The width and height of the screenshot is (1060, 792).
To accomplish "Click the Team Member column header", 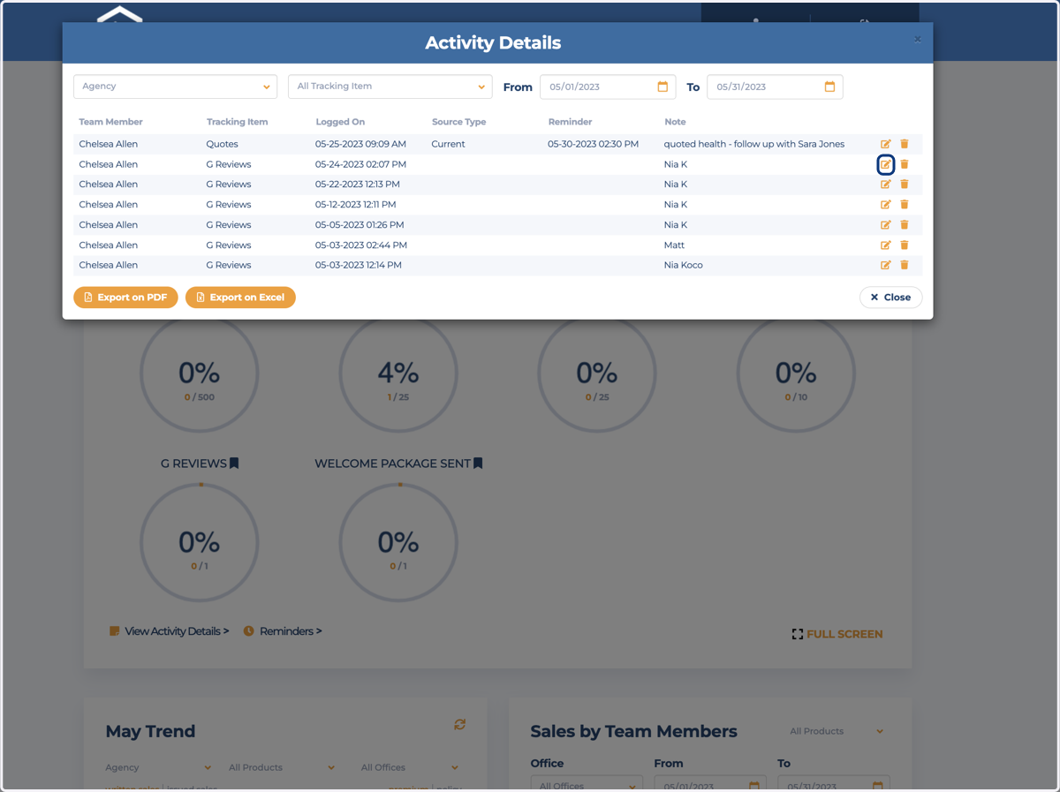I will tap(110, 122).
